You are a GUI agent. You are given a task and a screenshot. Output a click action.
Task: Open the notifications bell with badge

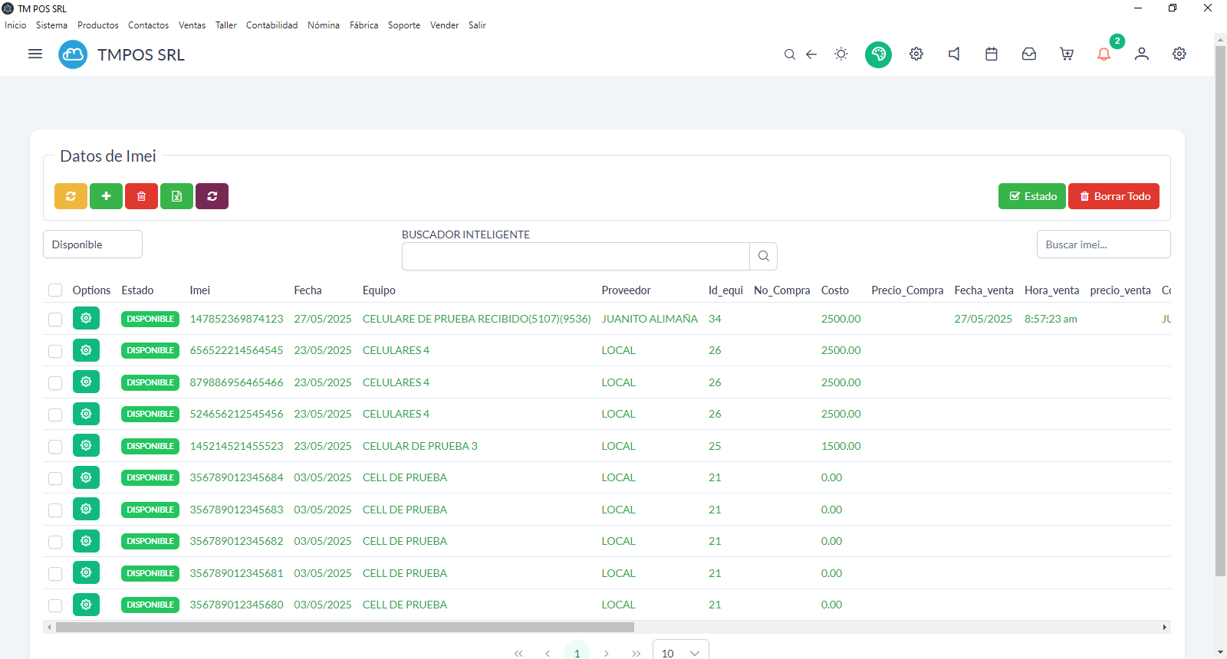click(1104, 54)
